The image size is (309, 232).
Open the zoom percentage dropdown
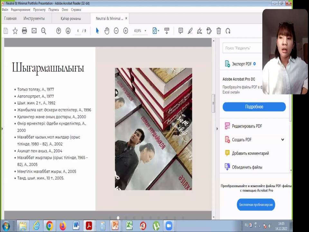click(145, 31)
